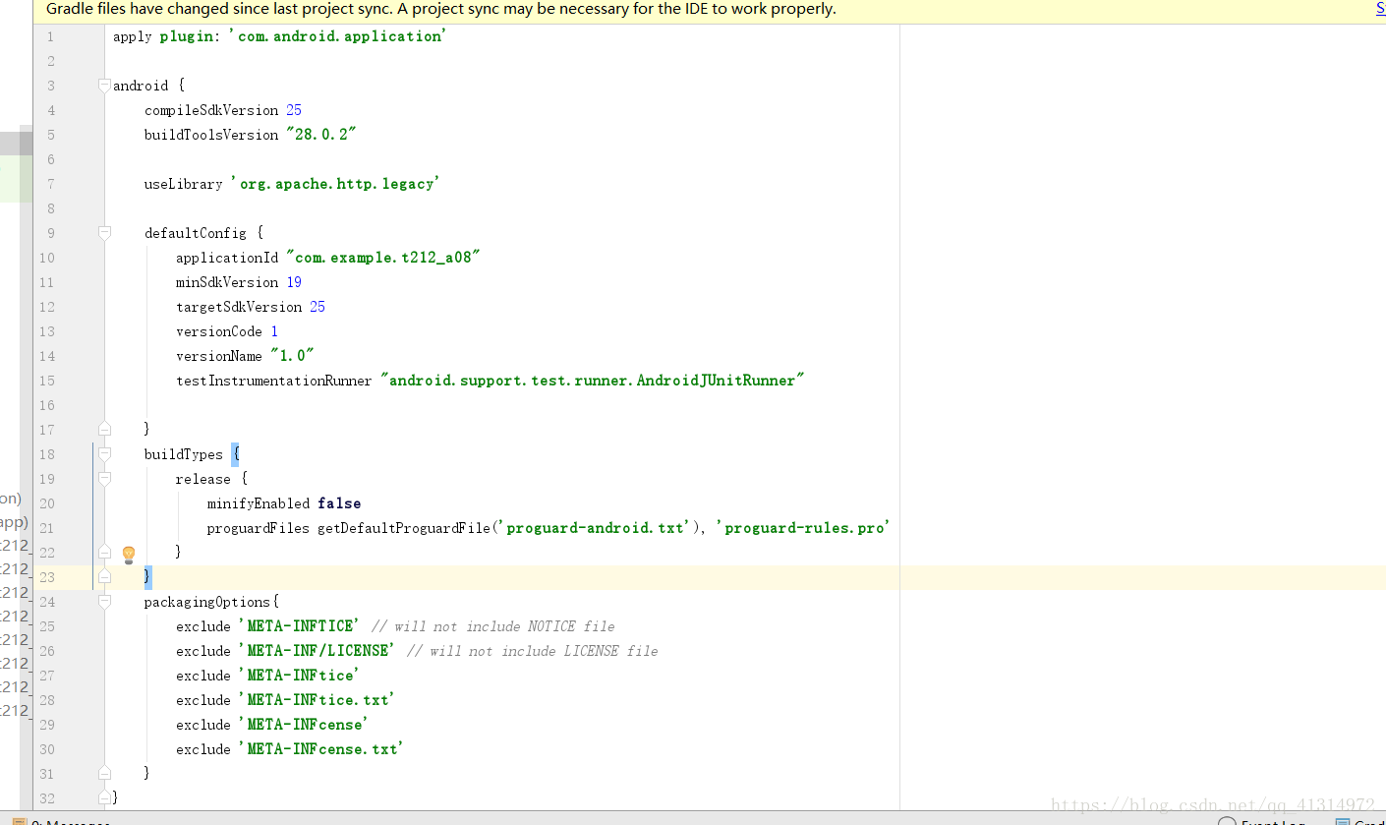
Task: Click the getDefaultProguardFile call
Action: click(403, 528)
